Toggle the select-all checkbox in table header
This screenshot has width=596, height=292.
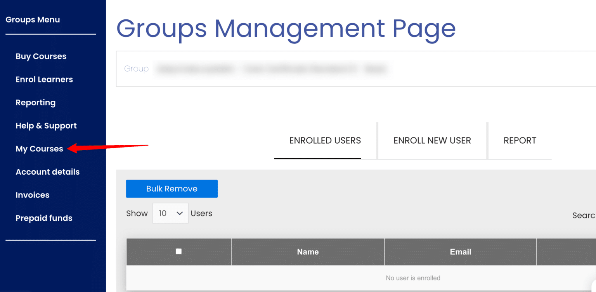[x=178, y=251]
